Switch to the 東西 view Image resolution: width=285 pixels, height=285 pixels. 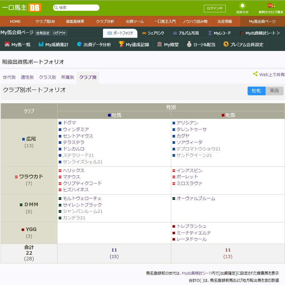[275, 91]
